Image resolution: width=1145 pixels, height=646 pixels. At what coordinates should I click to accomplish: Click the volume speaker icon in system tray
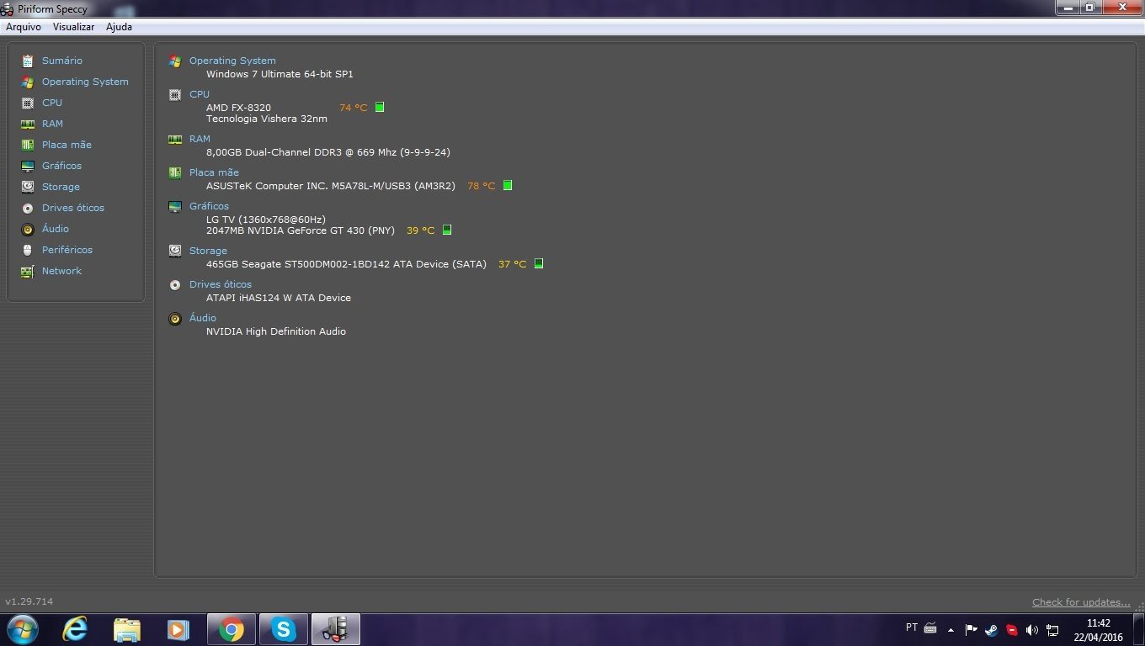pos(1032,629)
